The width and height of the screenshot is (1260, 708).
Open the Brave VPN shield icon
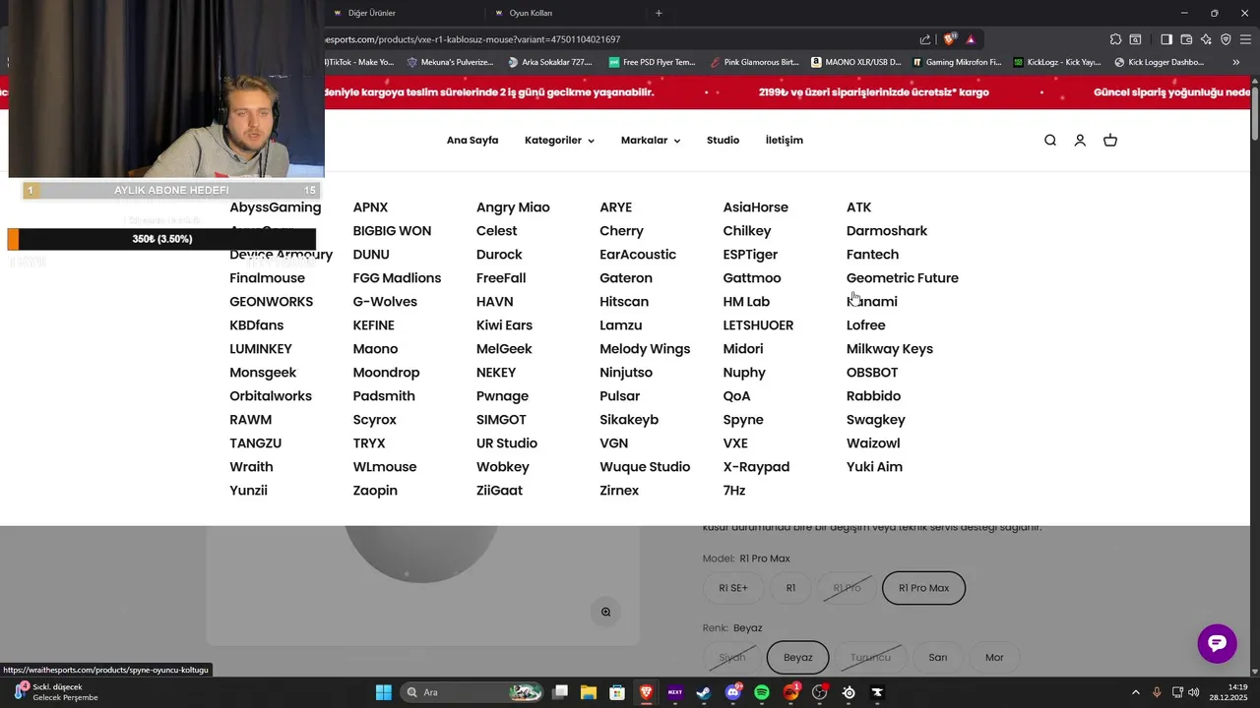pyautogui.click(x=1226, y=39)
